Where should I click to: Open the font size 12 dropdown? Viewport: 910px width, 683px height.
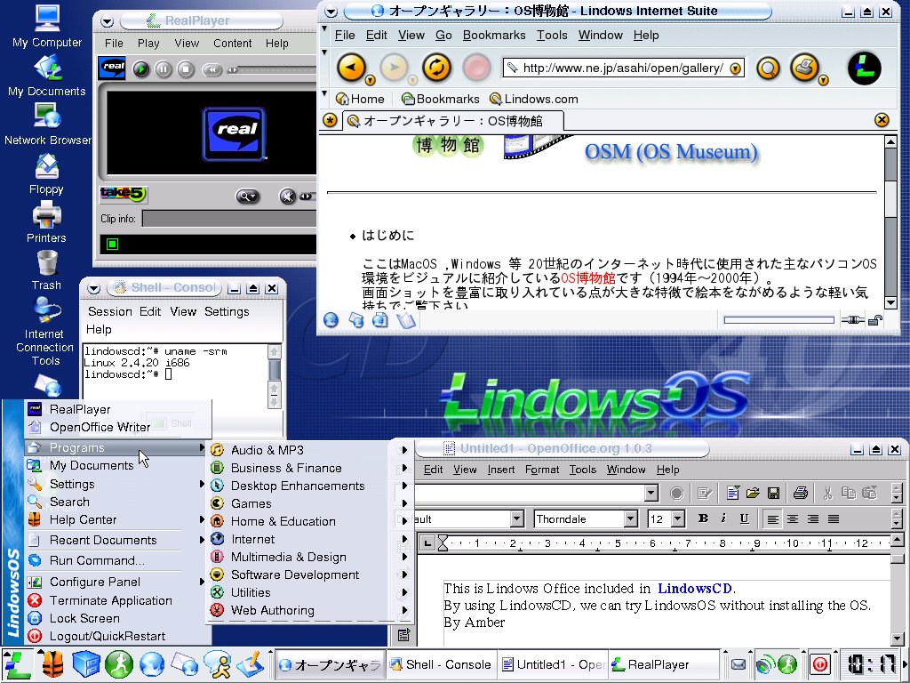pyautogui.click(x=677, y=518)
